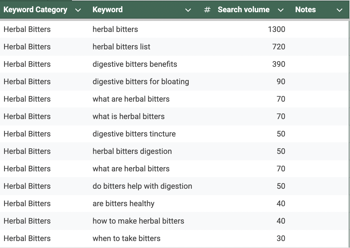Image resolution: width=350 pixels, height=248 pixels.
Task: Open the Notes column dropdown arrow
Action: (x=339, y=10)
